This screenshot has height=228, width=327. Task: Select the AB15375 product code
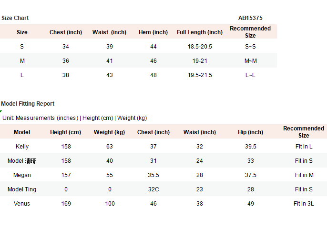pos(250,18)
